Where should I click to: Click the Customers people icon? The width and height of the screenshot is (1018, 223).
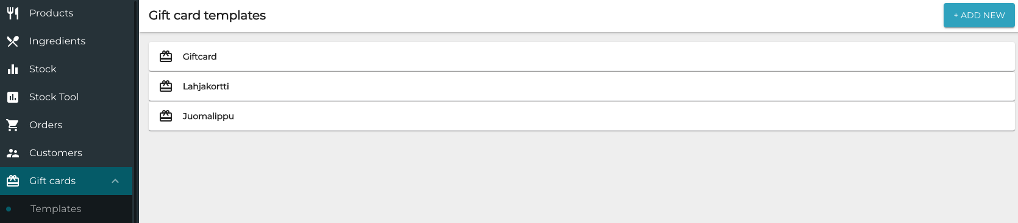(13, 153)
